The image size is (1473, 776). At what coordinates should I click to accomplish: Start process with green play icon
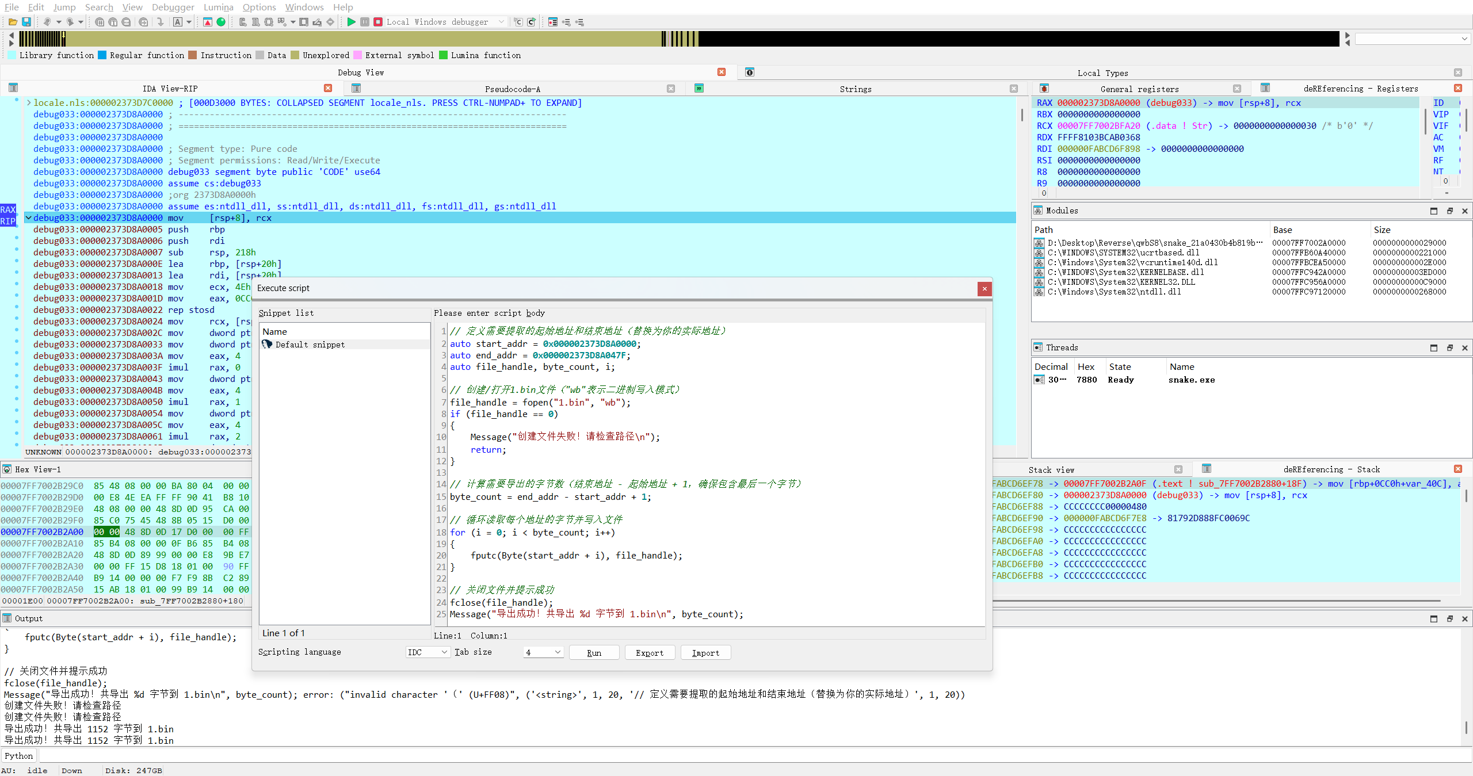351,22
